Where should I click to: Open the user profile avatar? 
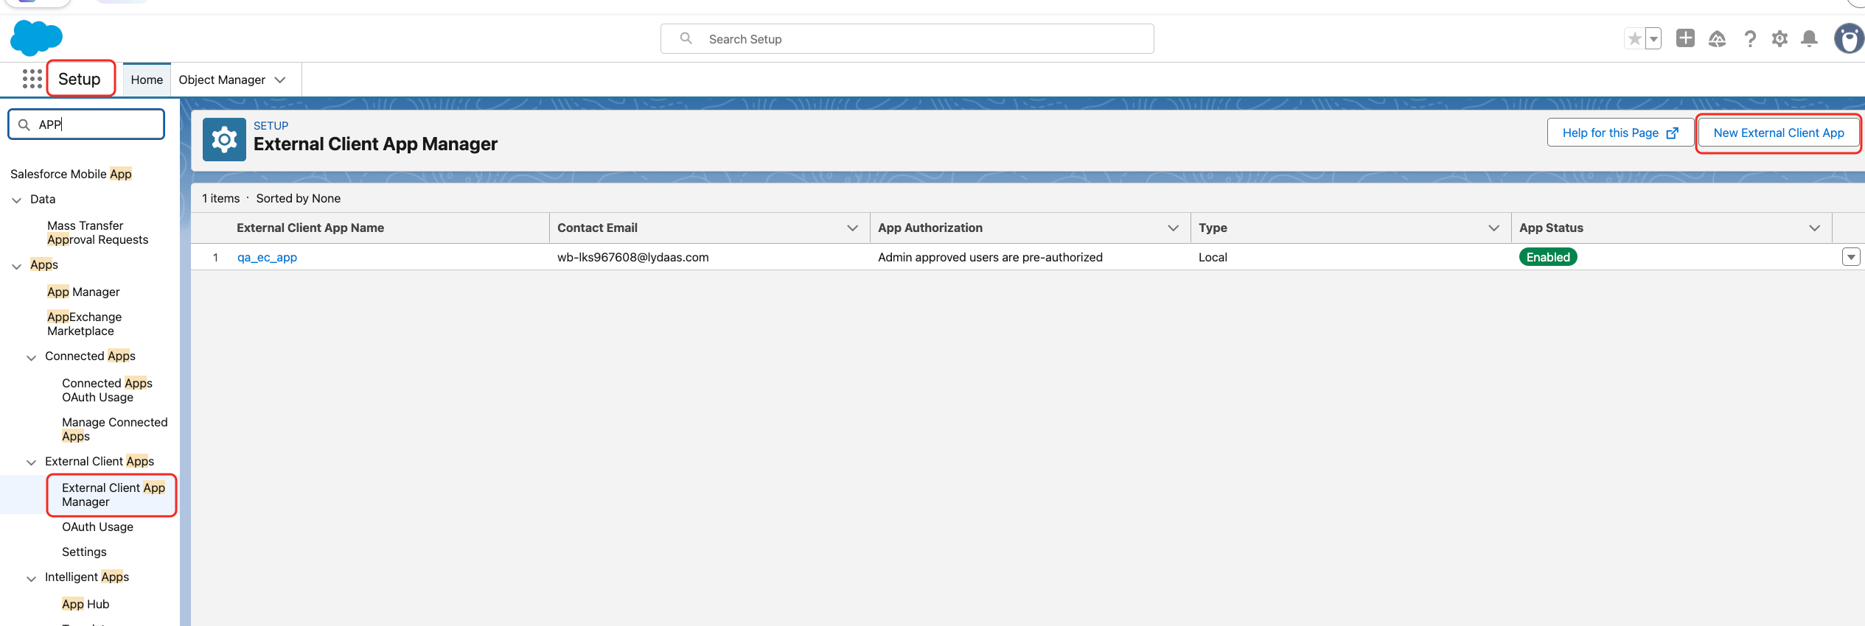[x=1849, y=38]
